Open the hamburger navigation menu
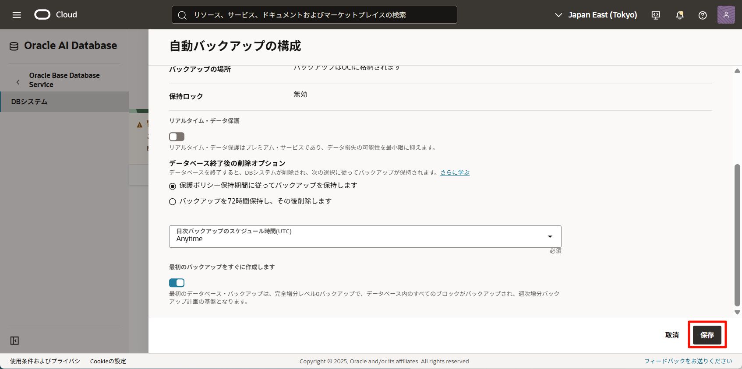 17,15
